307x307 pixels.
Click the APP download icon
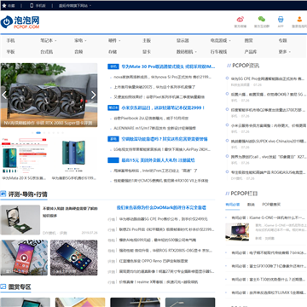[281, 20]
